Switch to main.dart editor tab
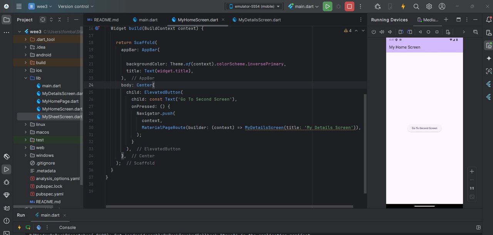The height and width of the screenshot is (235, 493). point(145,20)
